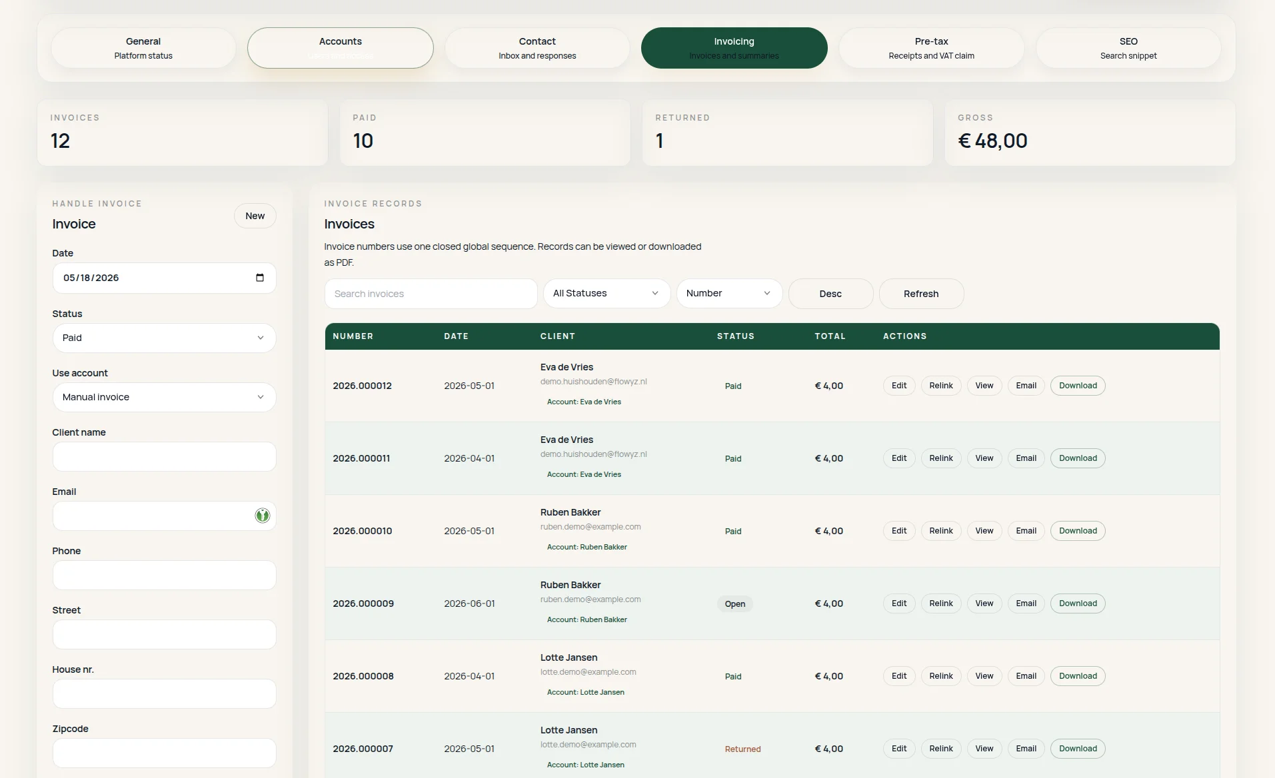
Task: Open the SEO tab
Action: [x=1128, y=48]
